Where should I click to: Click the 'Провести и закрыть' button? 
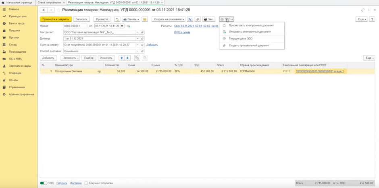point(56,19)
